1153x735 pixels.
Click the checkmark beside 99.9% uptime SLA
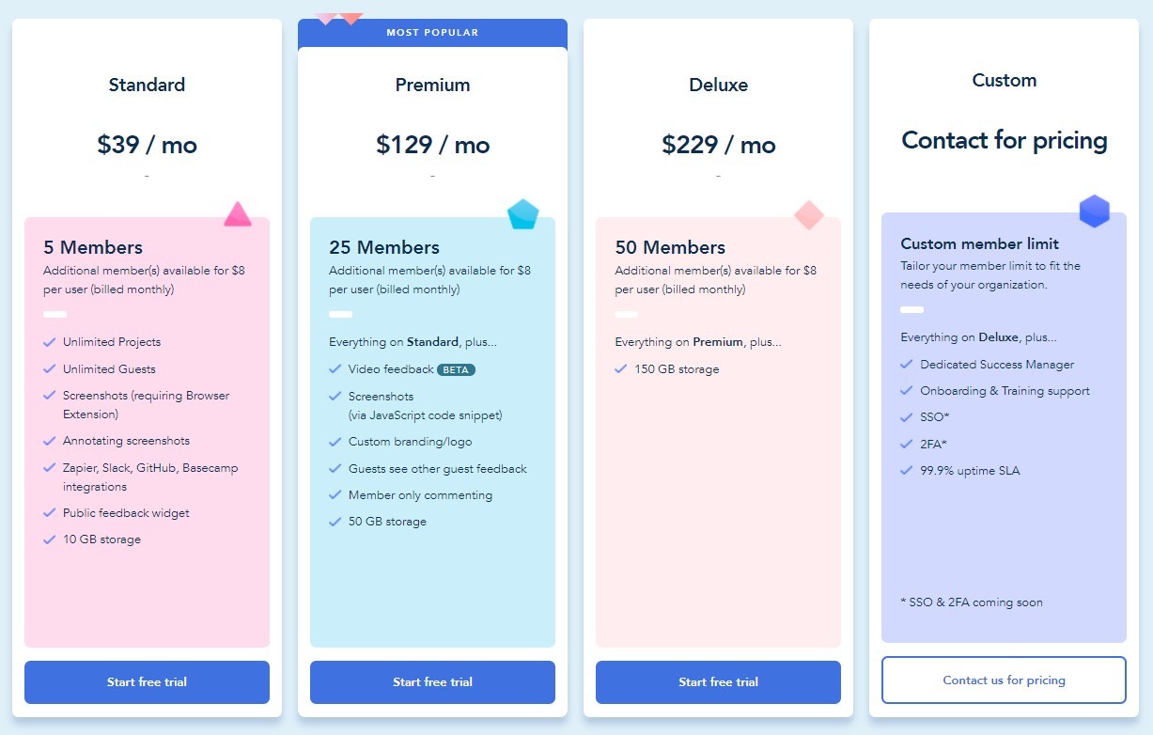907,471
